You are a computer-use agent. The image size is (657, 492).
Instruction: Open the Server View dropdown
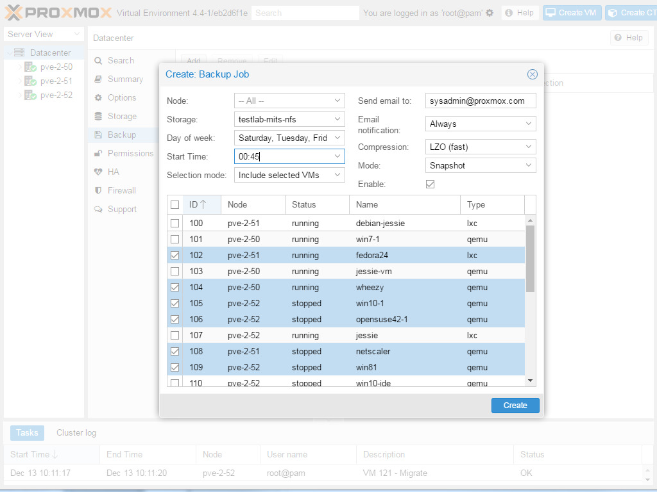pos(44,35)
